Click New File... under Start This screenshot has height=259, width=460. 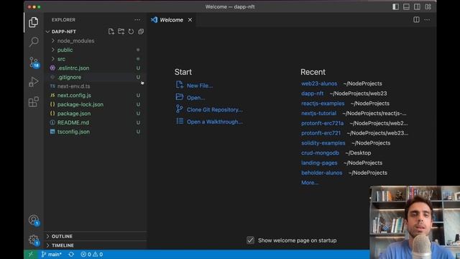[200, 86]
